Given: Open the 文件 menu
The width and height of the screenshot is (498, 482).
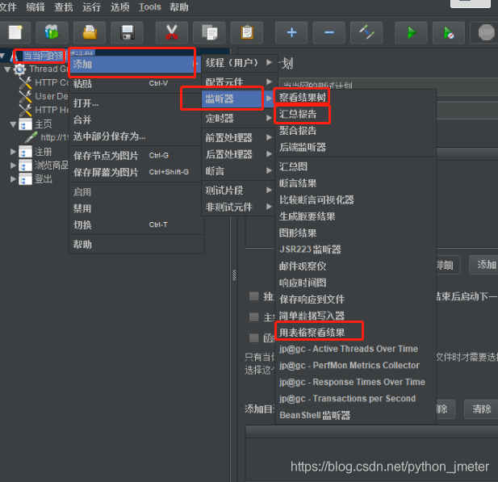Looking at the screenshot, I should 8,6.
